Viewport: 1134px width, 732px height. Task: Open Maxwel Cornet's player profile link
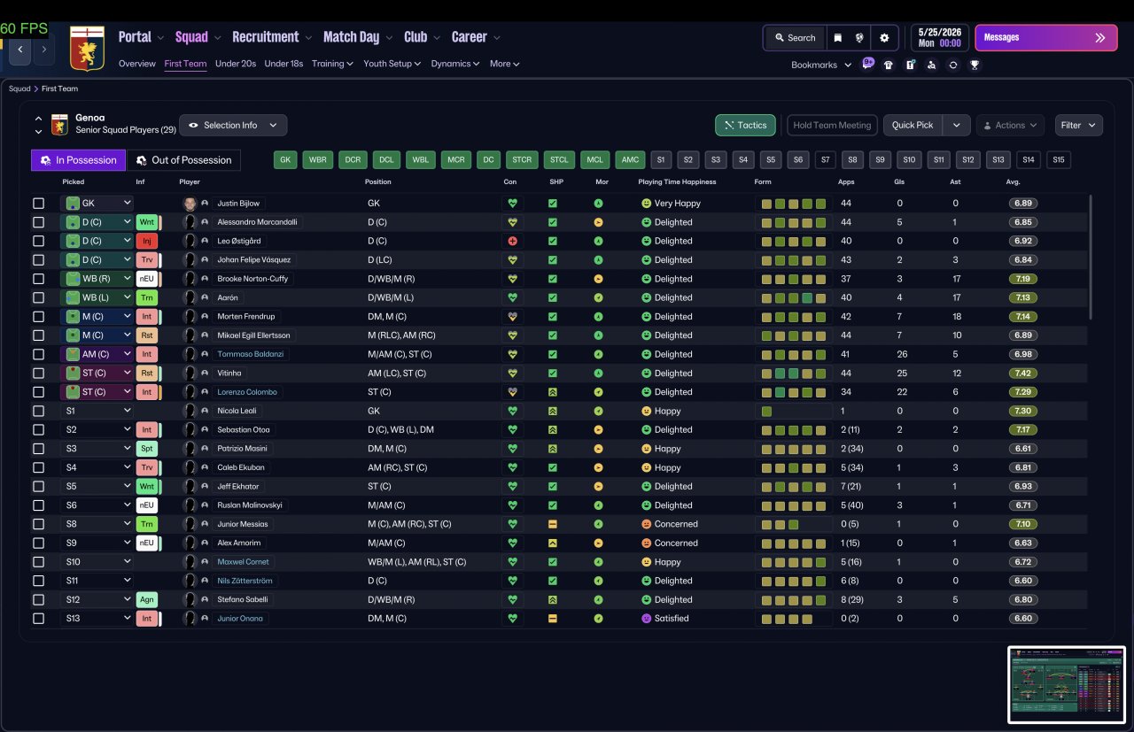(x=243, y=562)
